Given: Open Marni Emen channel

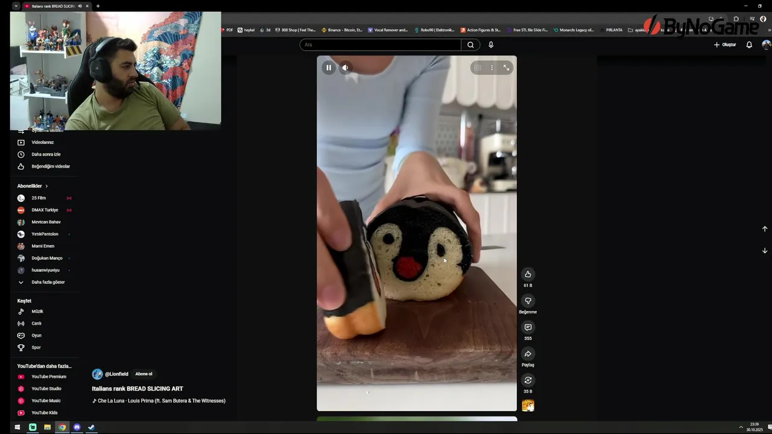Looking at the screenshot, I should pyautogui.click(x=43, y=247).
